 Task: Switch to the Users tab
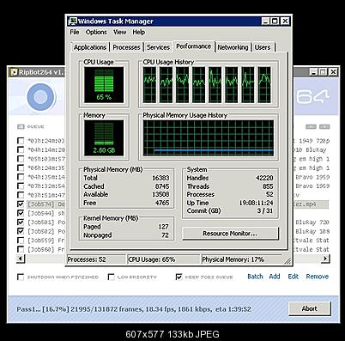pos(263,47)
